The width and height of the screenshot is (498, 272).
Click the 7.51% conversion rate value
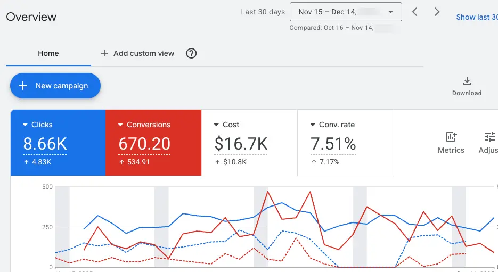click(333, 144)
